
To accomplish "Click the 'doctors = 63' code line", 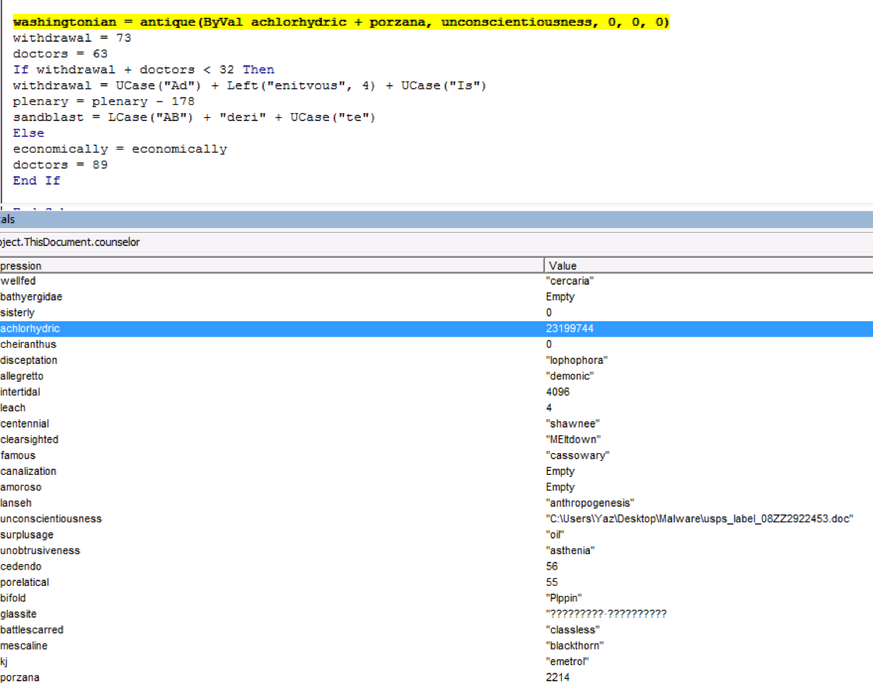I will coord(60,54).
